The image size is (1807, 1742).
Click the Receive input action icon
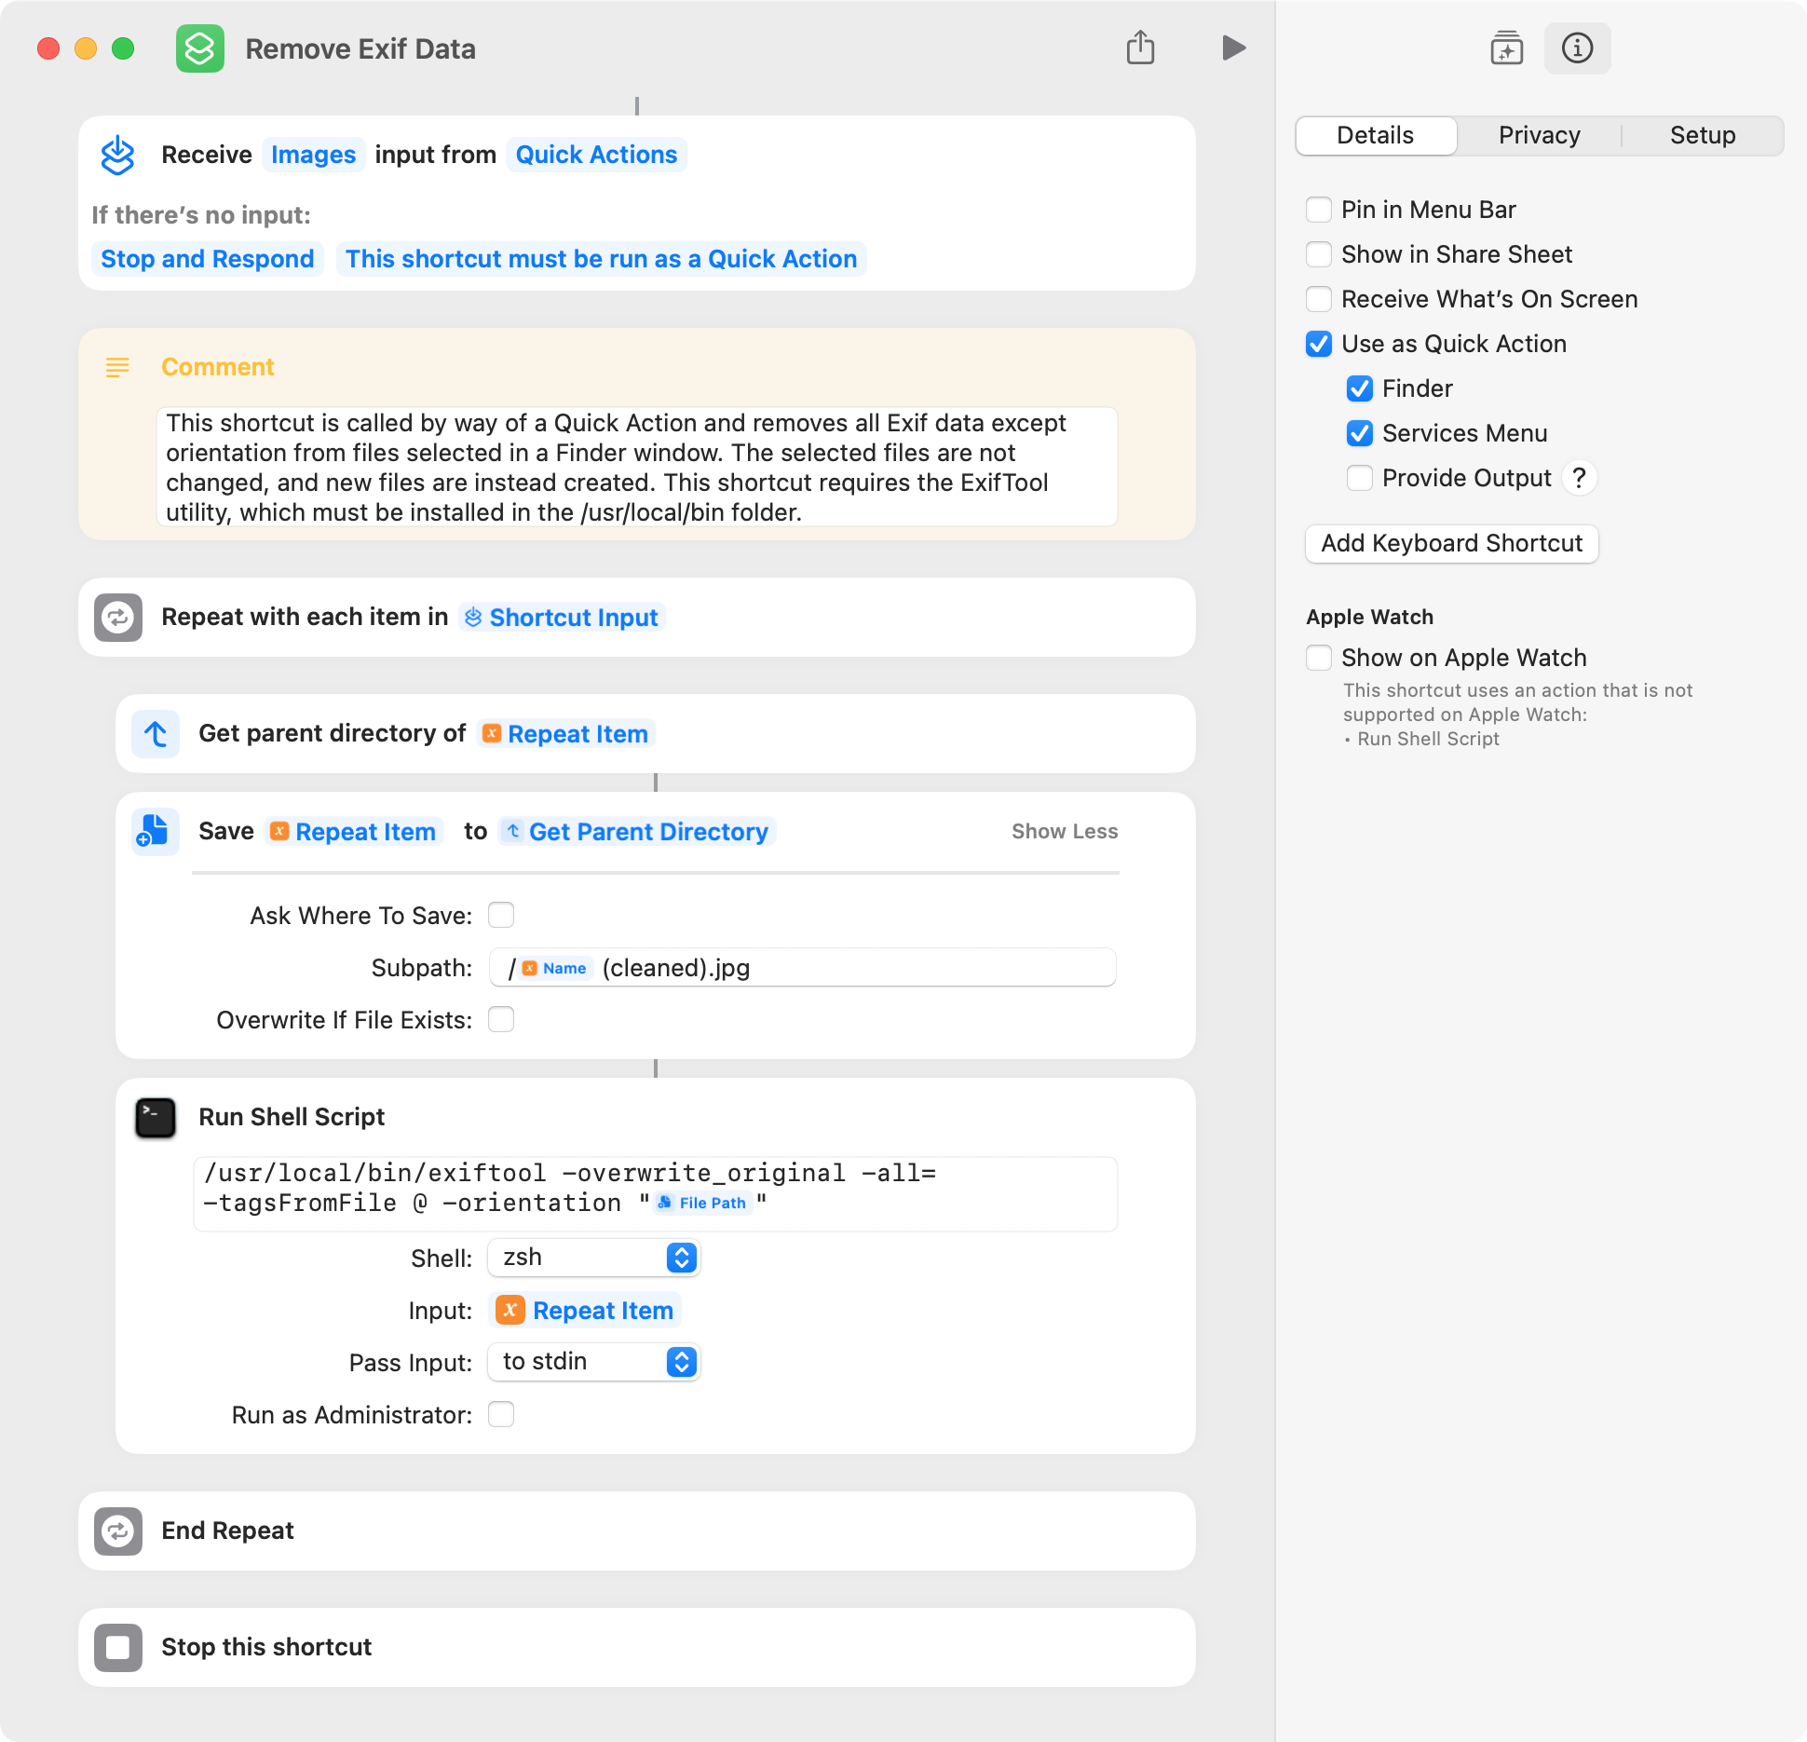[x=118, y=155]
